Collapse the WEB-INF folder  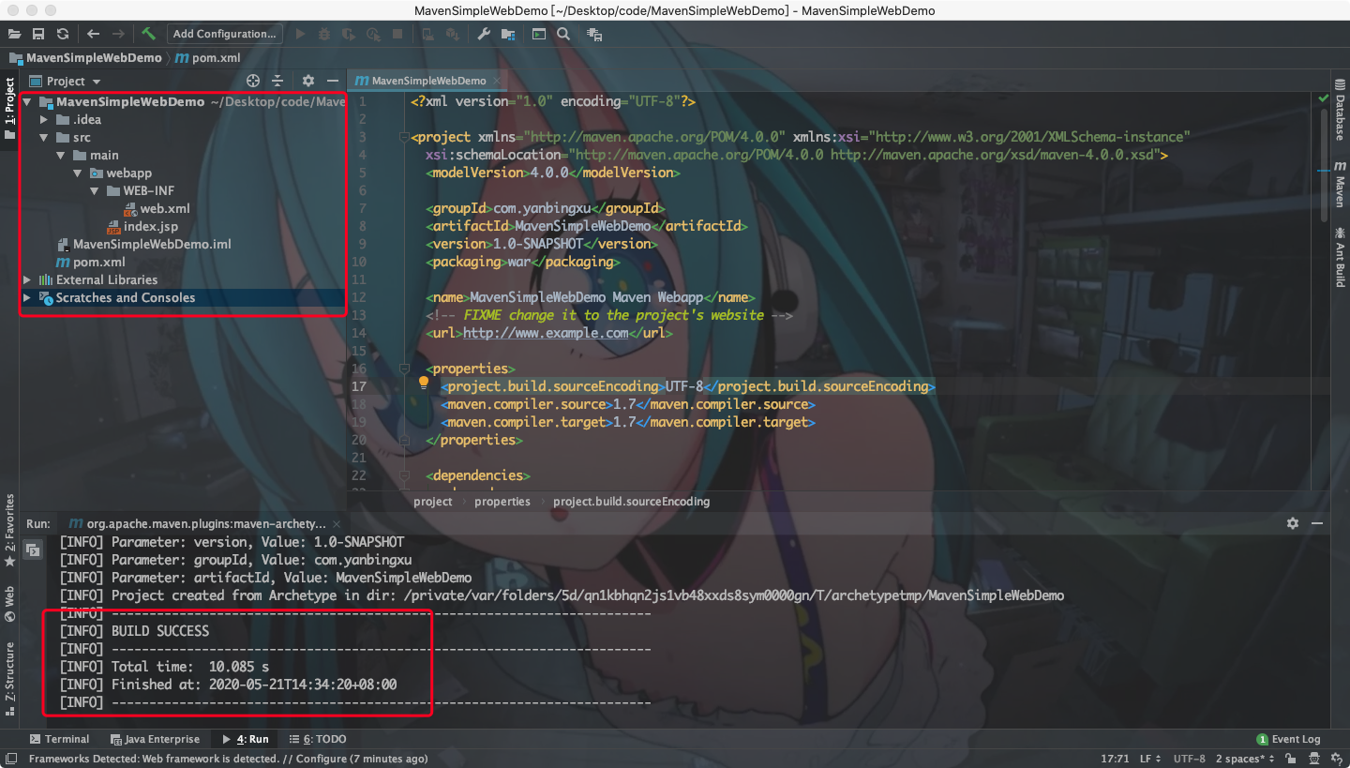point(95,191)
